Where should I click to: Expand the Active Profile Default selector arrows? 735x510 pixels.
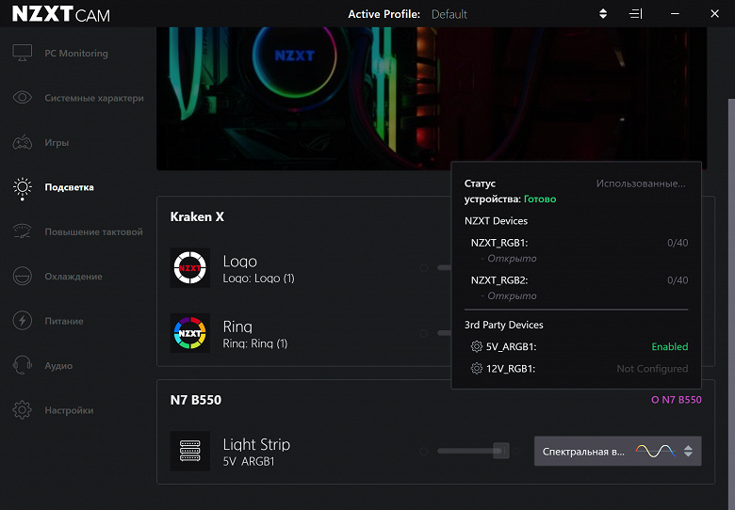[x=603, y=14]
